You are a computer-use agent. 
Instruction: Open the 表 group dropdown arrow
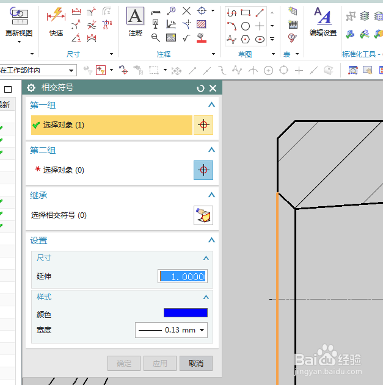coord(297,54)
